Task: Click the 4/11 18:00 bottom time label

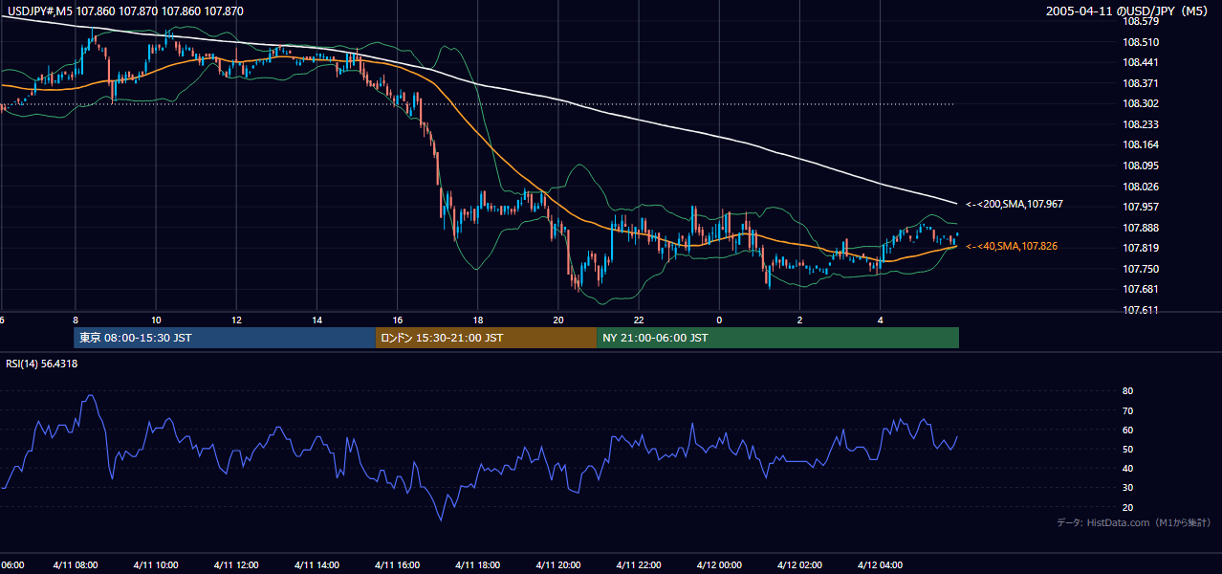Action: pos(477,564)
